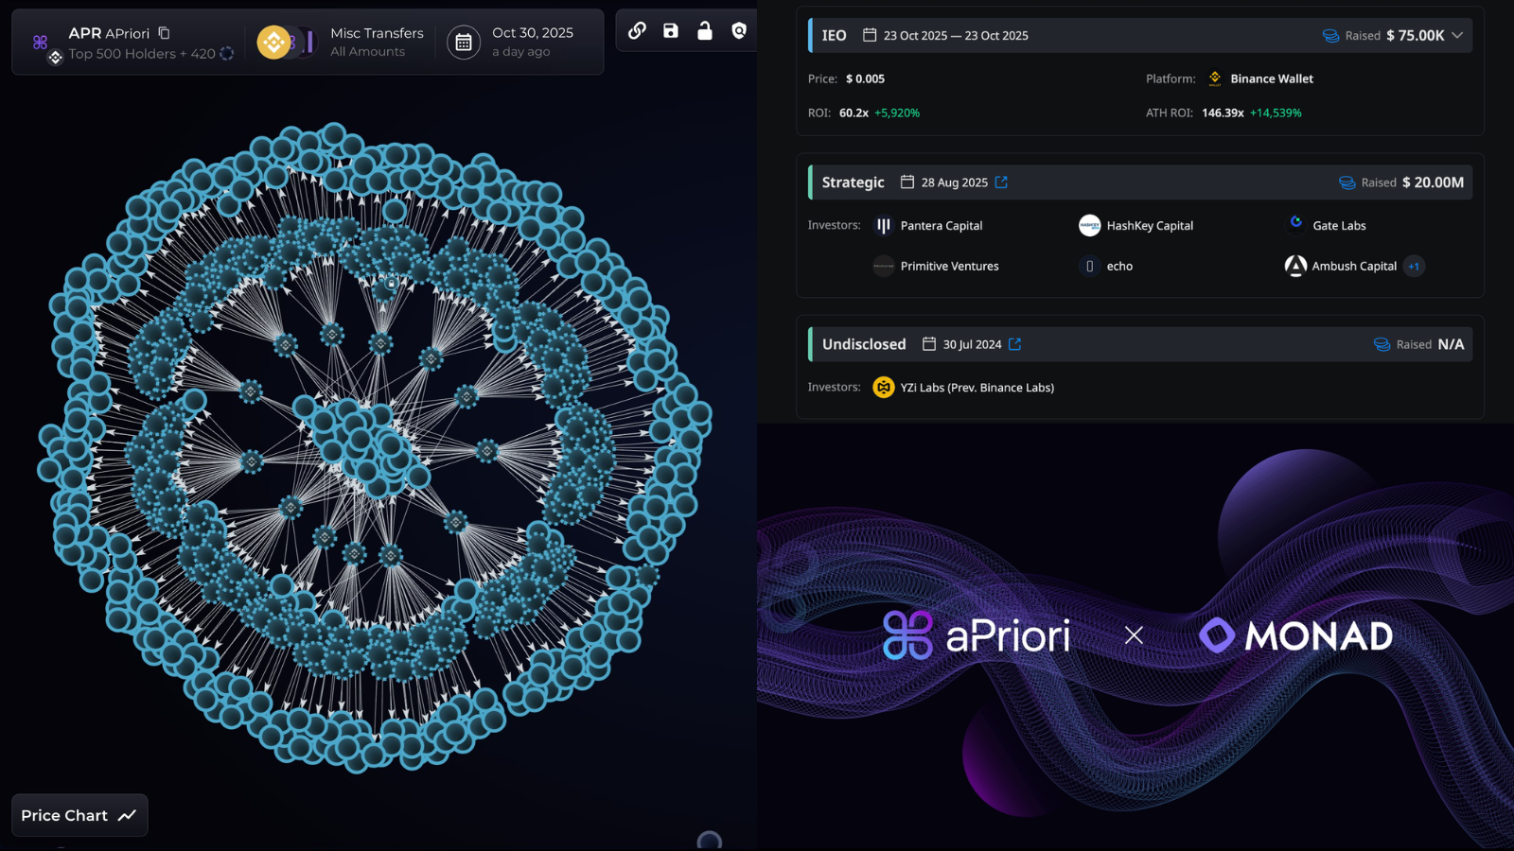Viewport: 1514px width, 851px height.
Task: Click the Strategic round header title
Action: 853,182
